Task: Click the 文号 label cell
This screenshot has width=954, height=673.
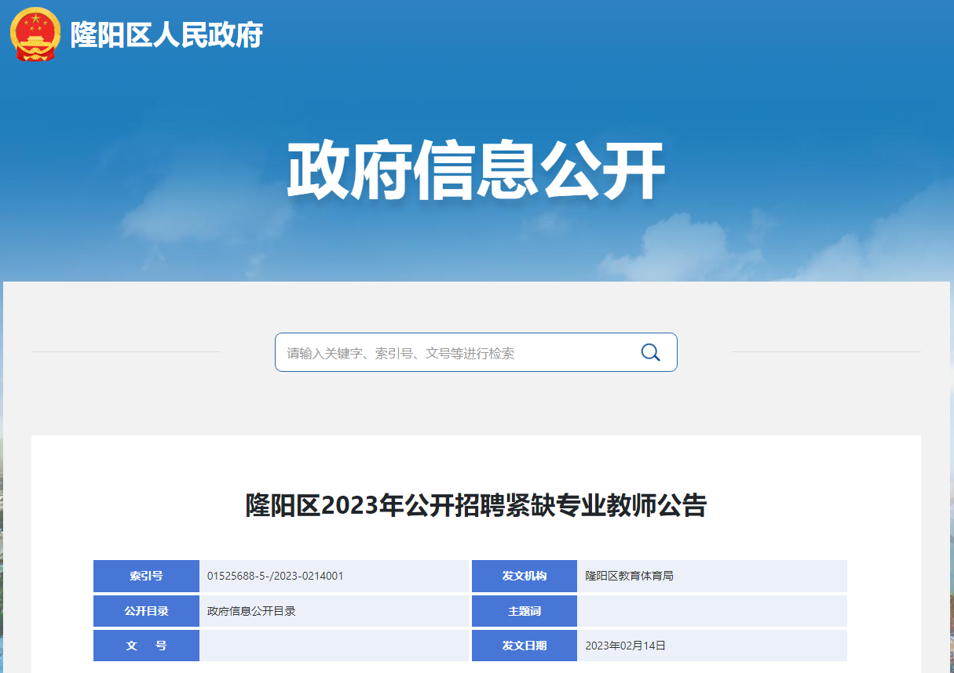Action: 146,646
